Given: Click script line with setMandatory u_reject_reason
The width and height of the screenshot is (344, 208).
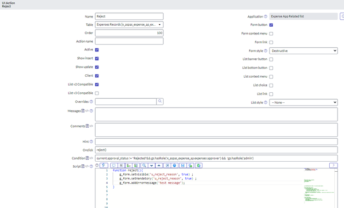Looking at the screenshot, I should pos(158,179).
